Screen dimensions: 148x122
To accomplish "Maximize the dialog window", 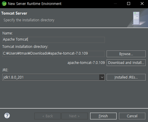I will click(x=129, y=4).
